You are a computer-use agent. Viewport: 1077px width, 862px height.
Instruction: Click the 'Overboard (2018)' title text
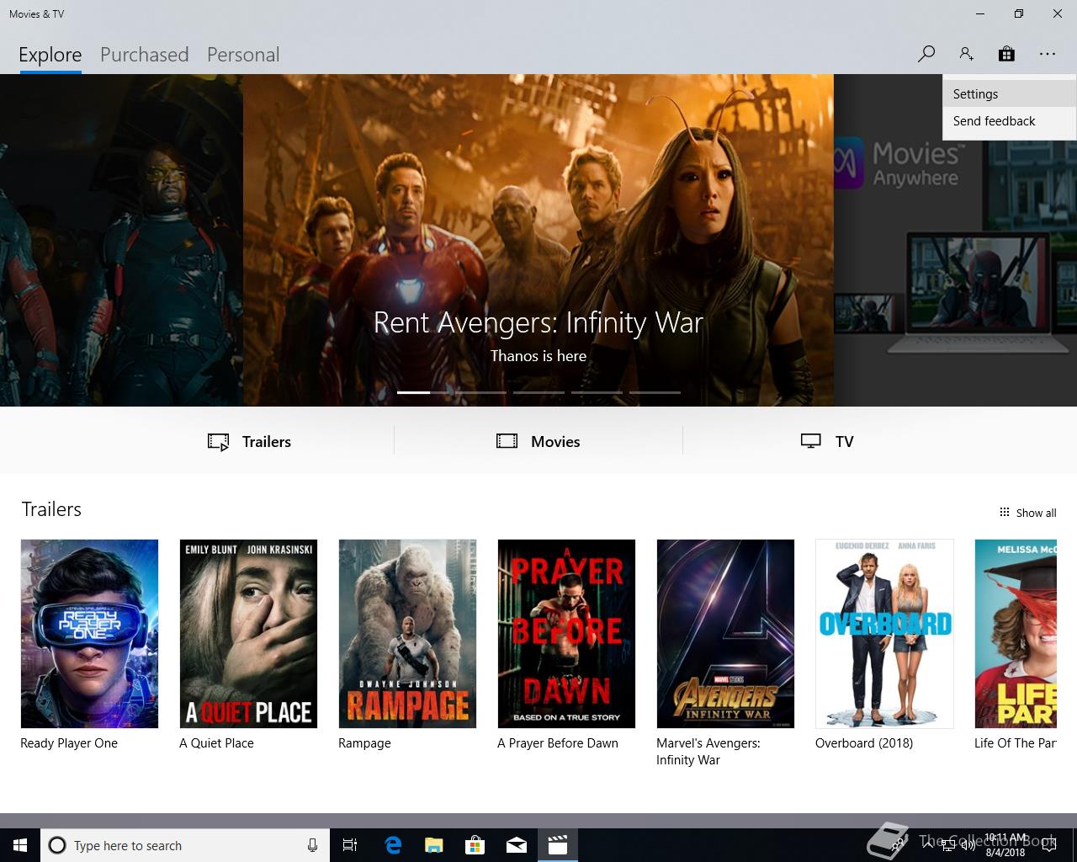click(864, 743)
